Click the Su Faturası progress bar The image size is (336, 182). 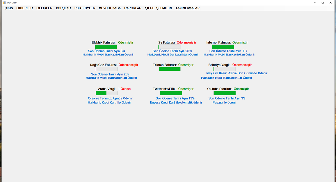tap(169, 47)
